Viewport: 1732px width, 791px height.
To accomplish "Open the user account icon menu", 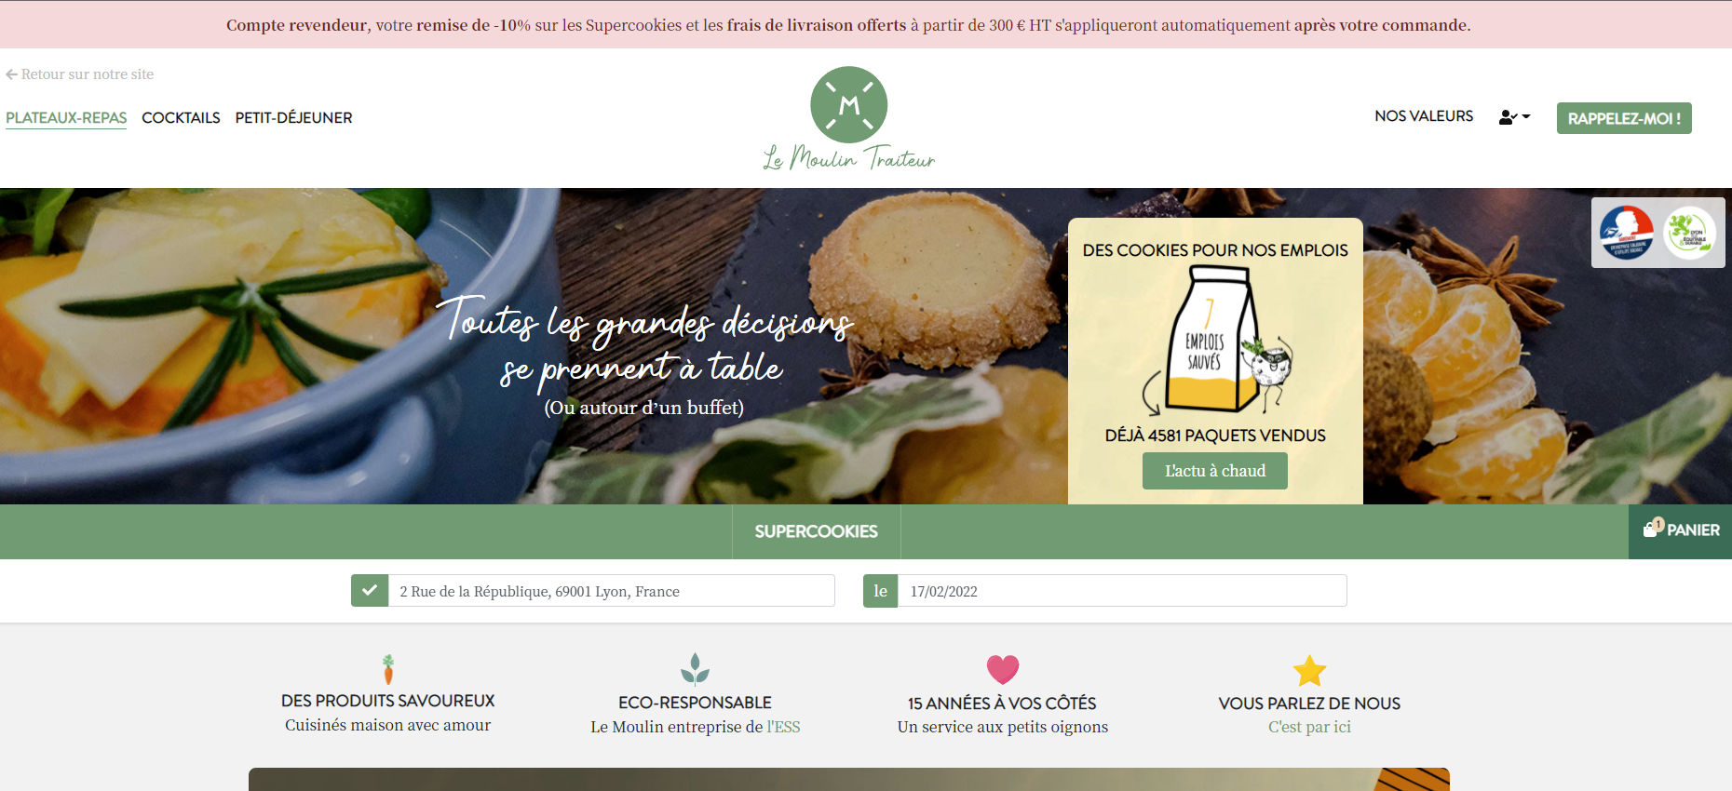I will tap(1514, 117).
